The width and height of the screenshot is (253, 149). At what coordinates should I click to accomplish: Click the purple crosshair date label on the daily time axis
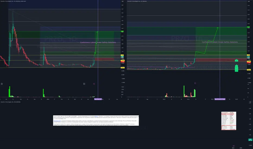click(98, 99)
